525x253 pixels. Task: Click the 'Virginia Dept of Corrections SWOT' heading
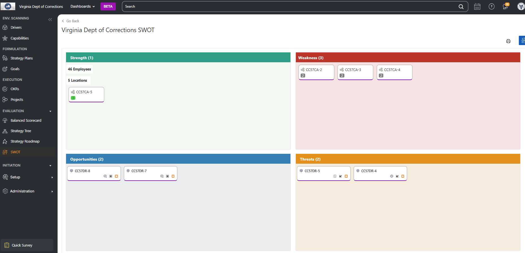[108, 30]
